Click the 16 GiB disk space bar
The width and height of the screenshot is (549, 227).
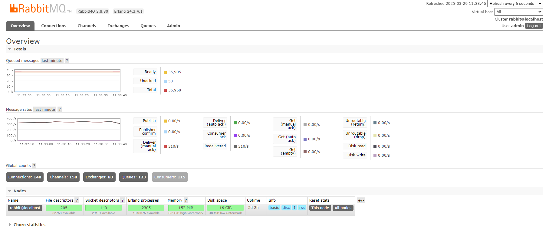[225, 208]
